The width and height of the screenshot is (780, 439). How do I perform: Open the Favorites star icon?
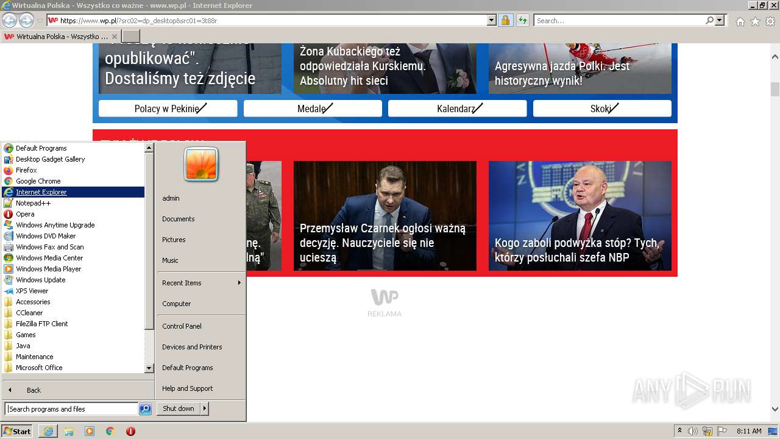click(x=755, y=21)
